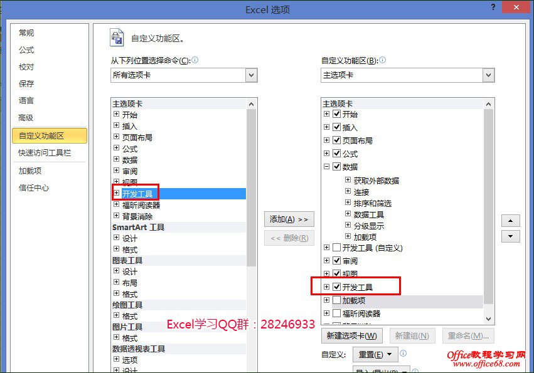534x373 pixels.
Task: Click up arrow of left list scrollbar
Action: (x=251, y=104)
